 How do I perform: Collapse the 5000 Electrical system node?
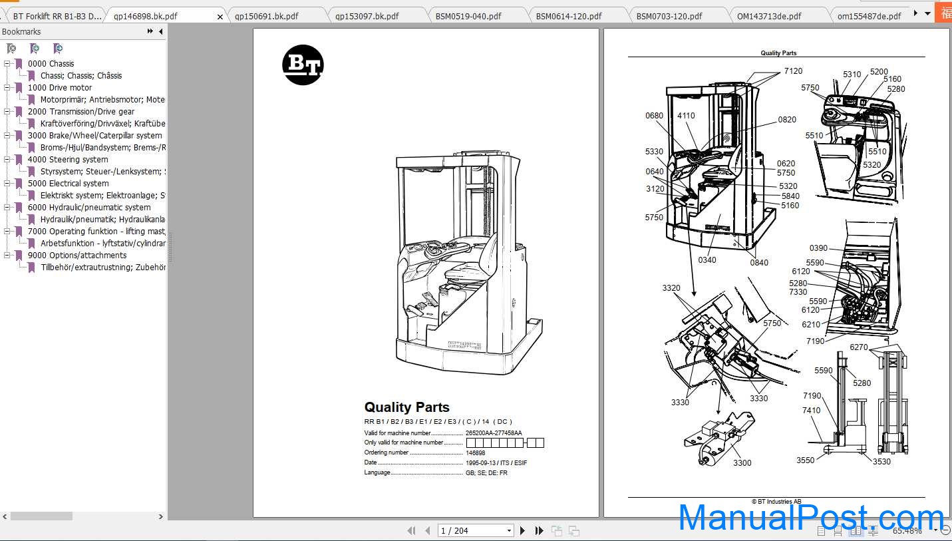(x=7, y=184)
